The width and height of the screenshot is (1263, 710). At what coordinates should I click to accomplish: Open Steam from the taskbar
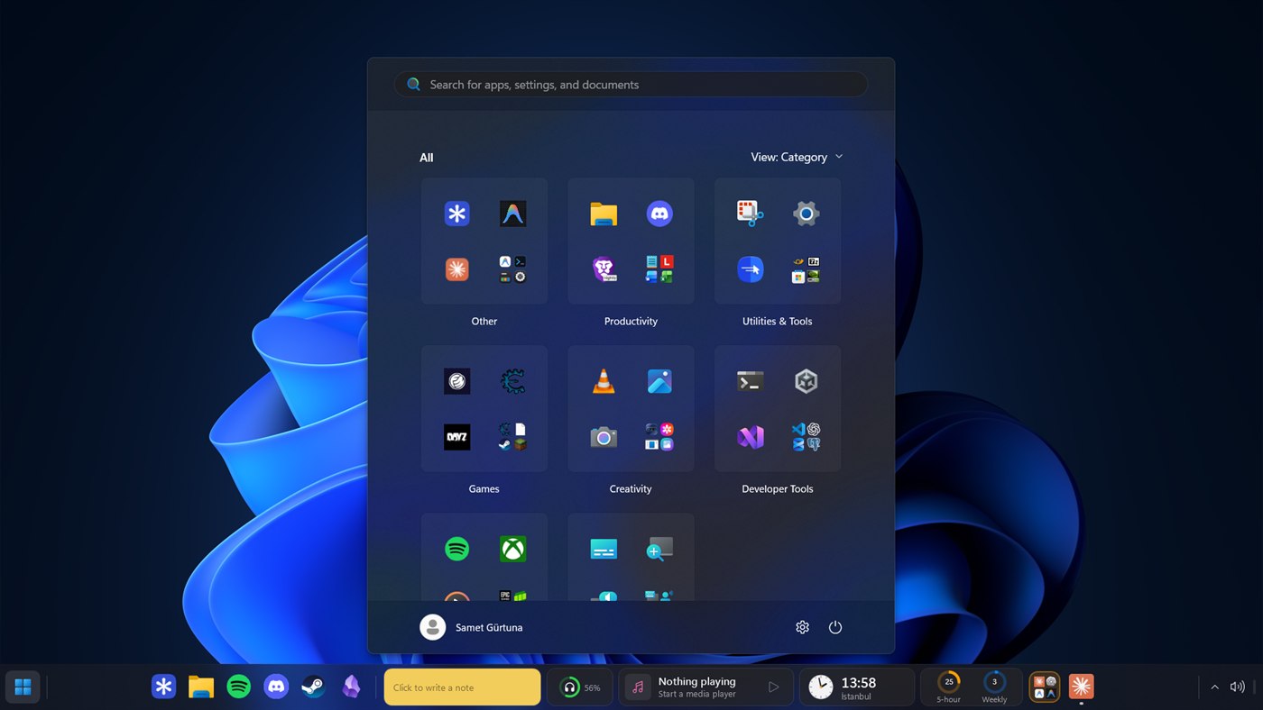point(313,687)
